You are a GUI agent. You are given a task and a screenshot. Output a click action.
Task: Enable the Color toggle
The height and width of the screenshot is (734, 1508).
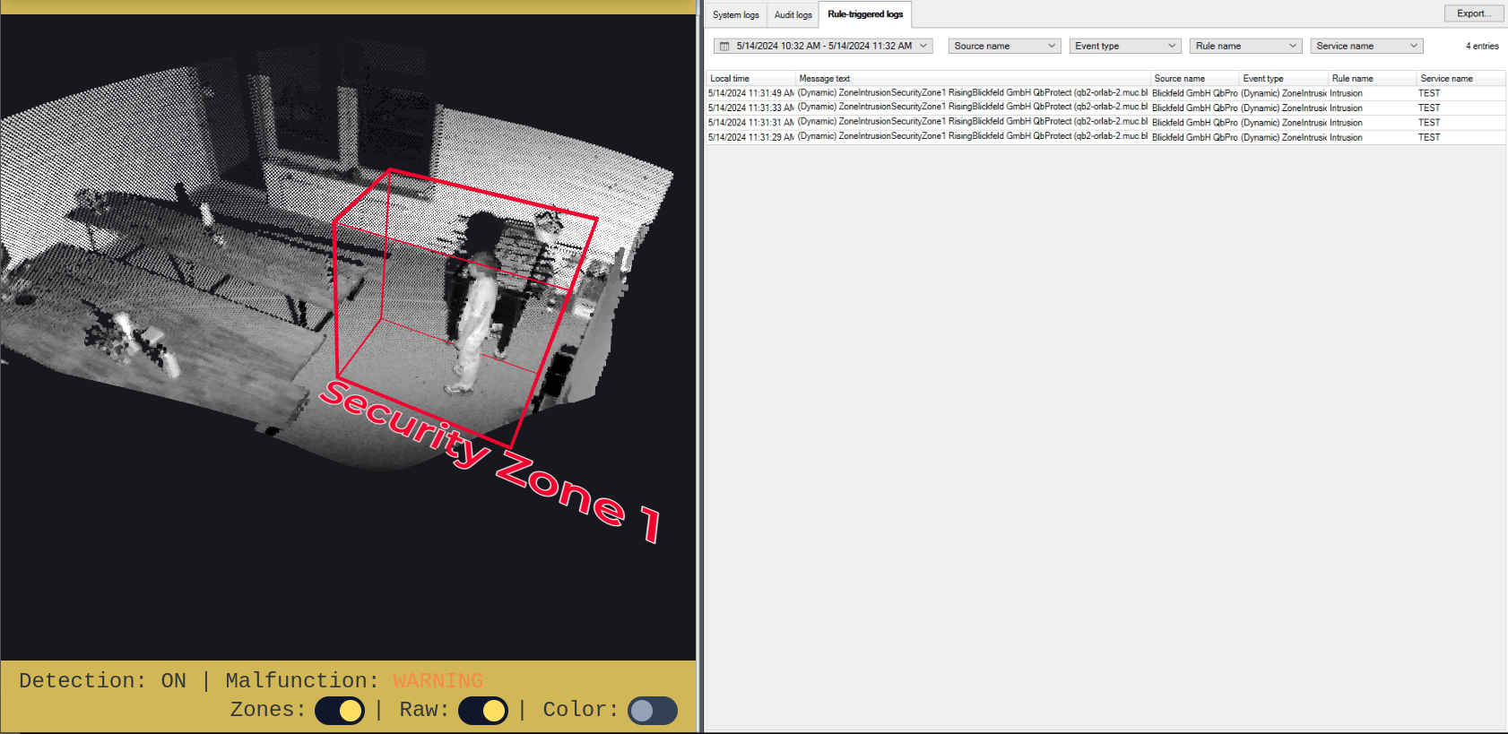click(x=652, y=711)
